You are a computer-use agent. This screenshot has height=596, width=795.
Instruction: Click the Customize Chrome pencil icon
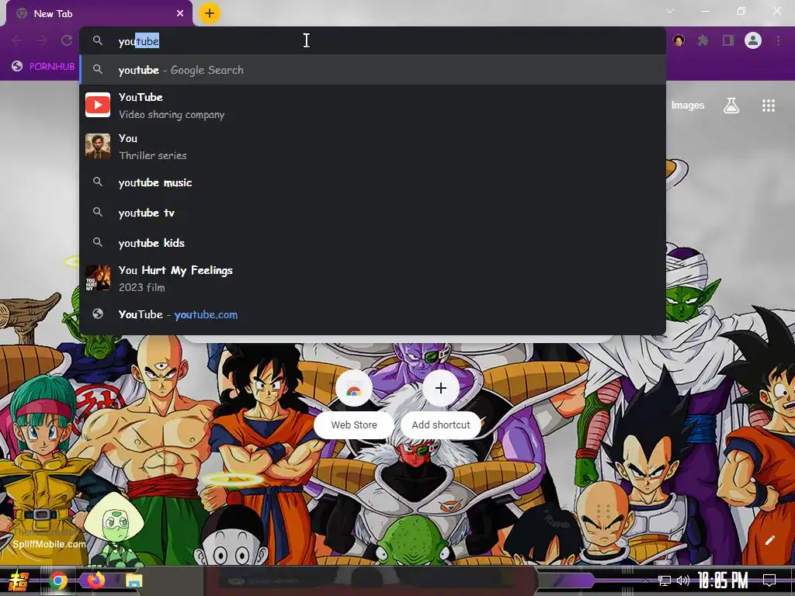pos(769,540)
